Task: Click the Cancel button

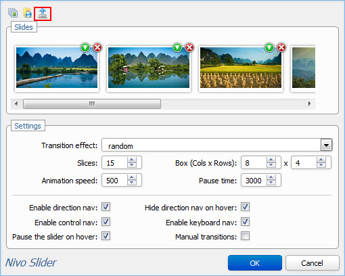Action: pyautogui.click(x=313, y=263)
